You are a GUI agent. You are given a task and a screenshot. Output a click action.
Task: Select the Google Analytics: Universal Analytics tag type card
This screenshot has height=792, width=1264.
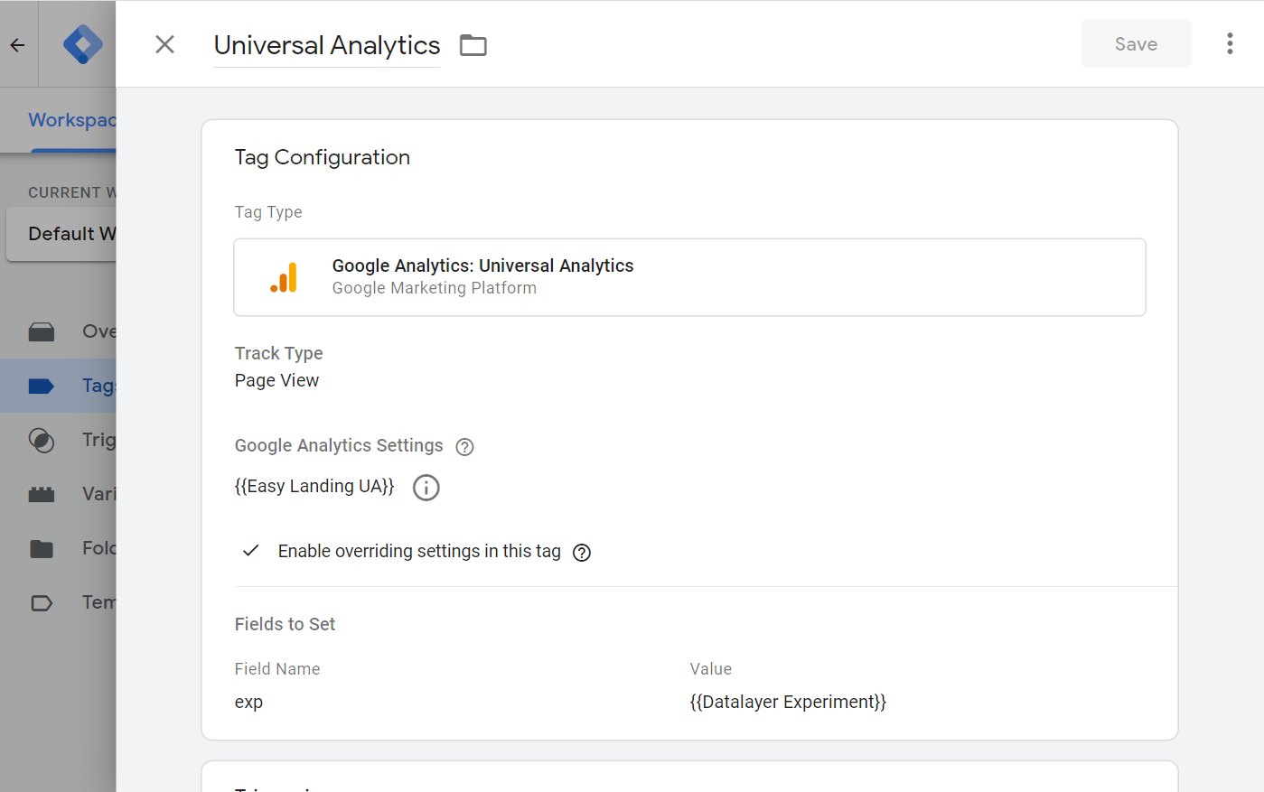(689, 277)
